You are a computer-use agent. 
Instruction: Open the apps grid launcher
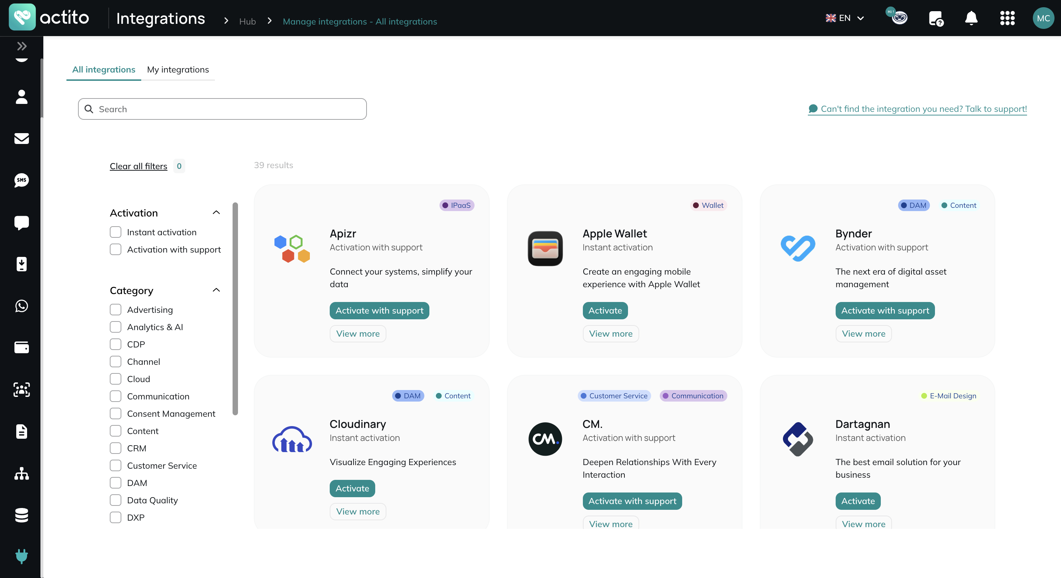[x=1008, y=18]
